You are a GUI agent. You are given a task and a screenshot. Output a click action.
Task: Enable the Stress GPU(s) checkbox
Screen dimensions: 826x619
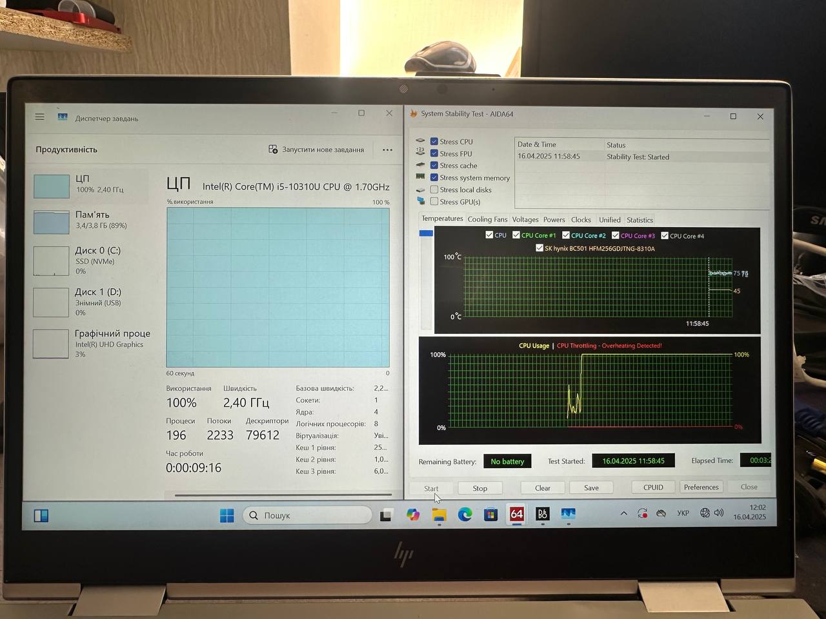[434, 202]
